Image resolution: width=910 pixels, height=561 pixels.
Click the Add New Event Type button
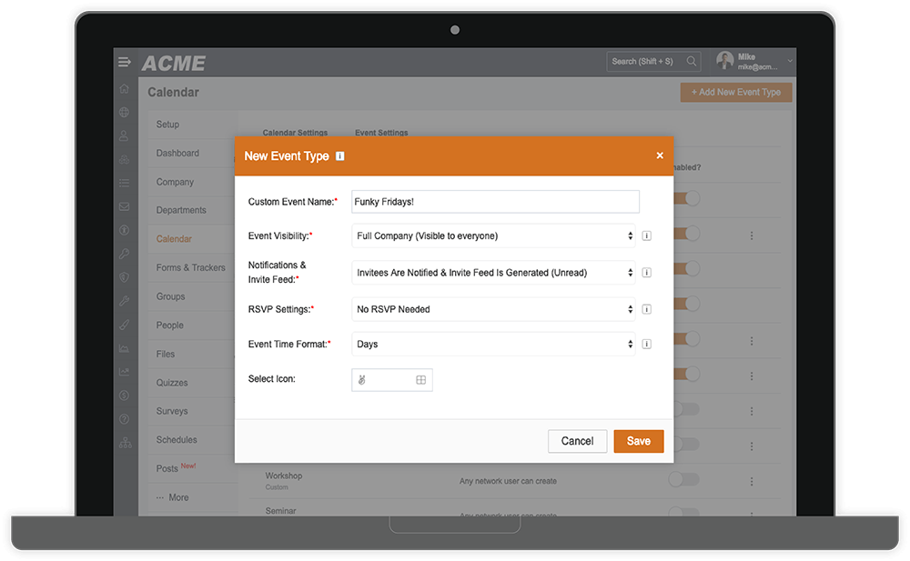pyautogui.click(x=736, y=92)
